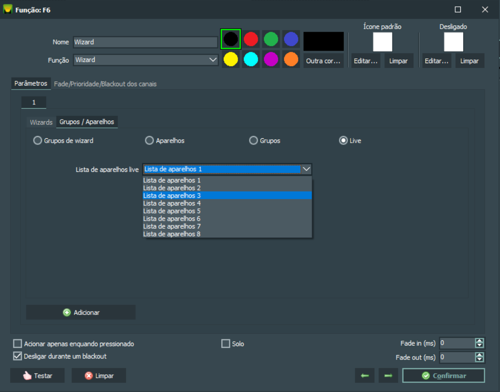This screenshot has width=500, height=392.
Task: Switch to the Parâmetros tab
Action: (31, 83)
